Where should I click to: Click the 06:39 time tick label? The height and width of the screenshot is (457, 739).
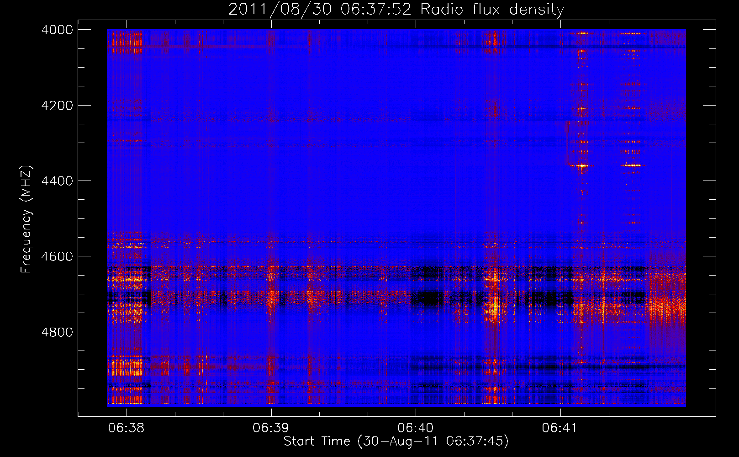(x=271, y=428)
